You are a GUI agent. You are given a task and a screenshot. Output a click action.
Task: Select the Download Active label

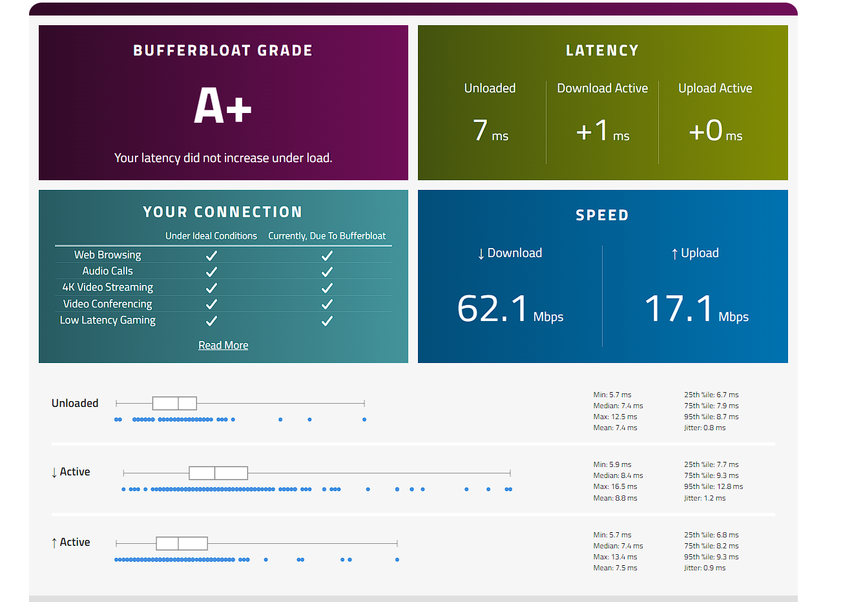click(602, 88)
